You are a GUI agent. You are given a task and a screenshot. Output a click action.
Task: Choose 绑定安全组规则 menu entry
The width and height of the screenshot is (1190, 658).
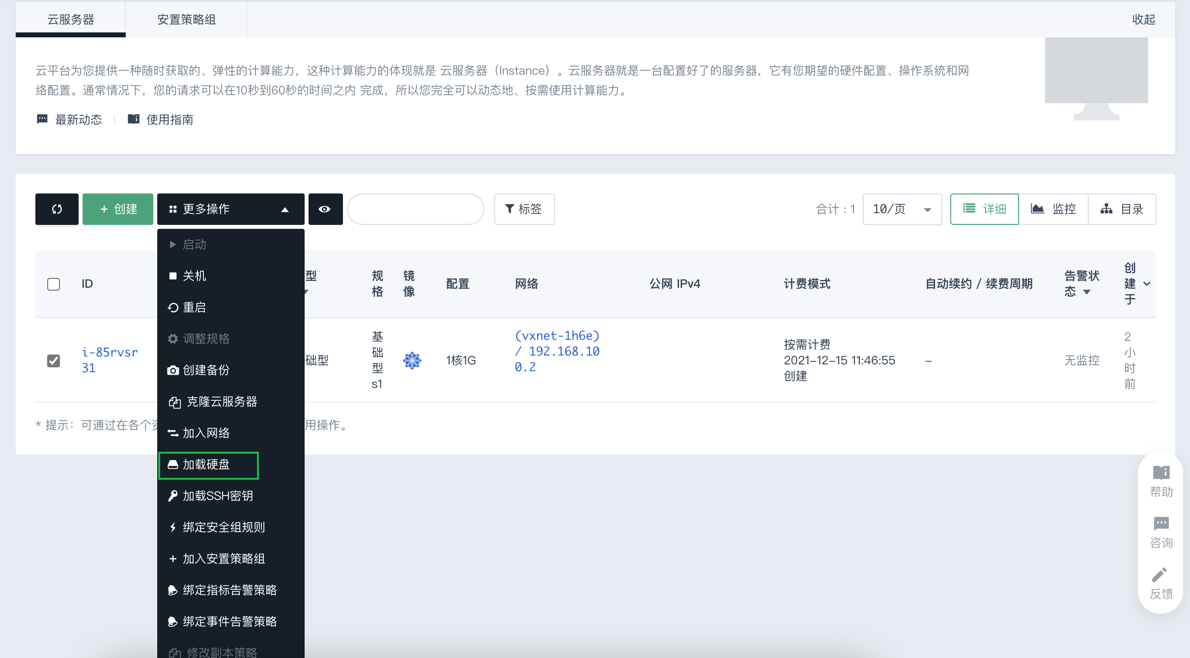pyautogui.click(x=231, y=527)
